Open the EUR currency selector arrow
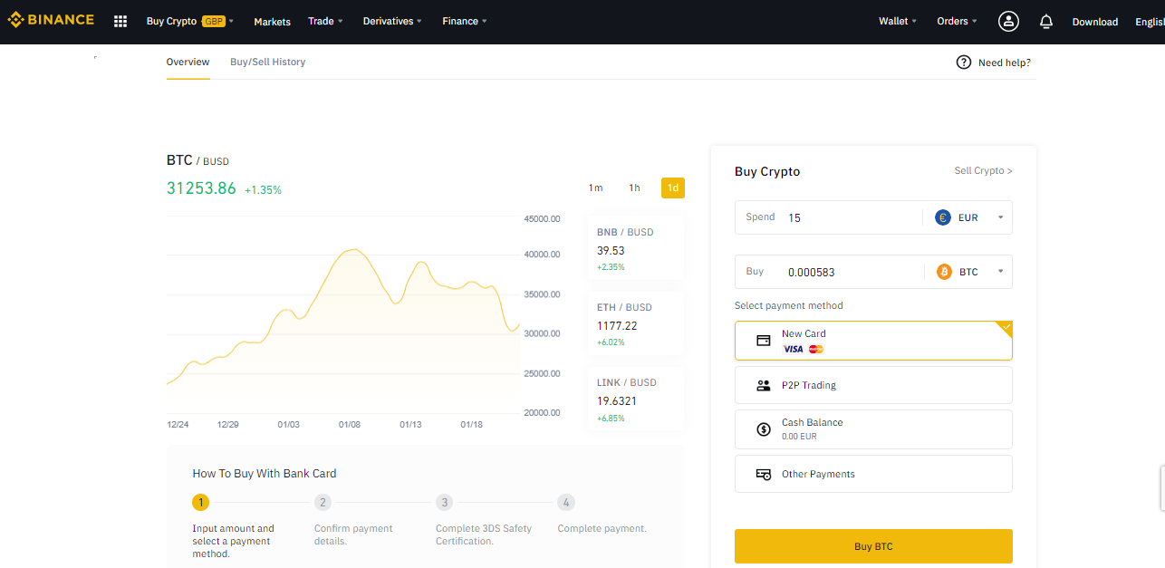The image size is (1165, 568). point(1000,217)
